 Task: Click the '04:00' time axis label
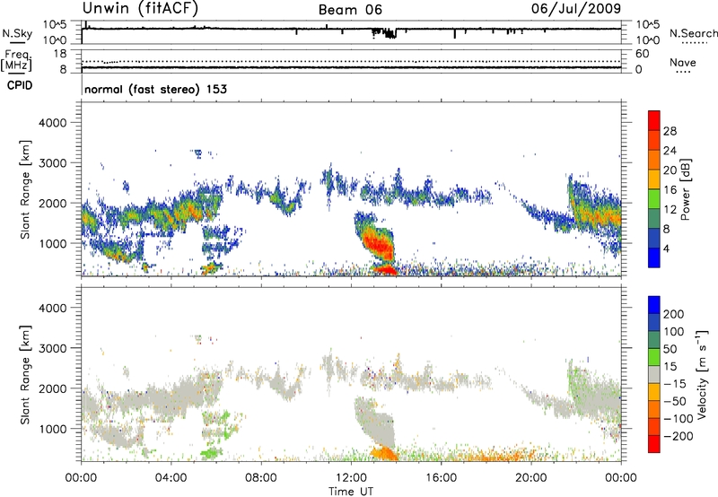click(171, 478)
